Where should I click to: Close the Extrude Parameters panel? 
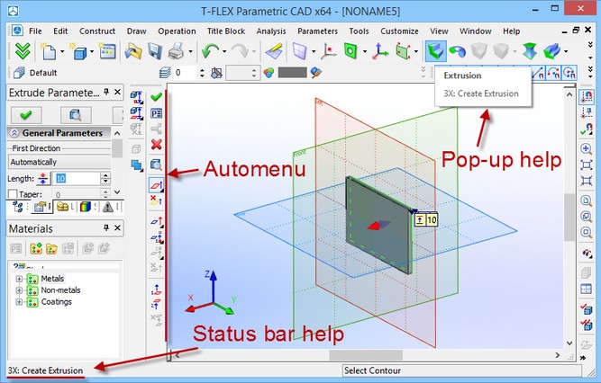pyautogui.click(x=118, y=92)
